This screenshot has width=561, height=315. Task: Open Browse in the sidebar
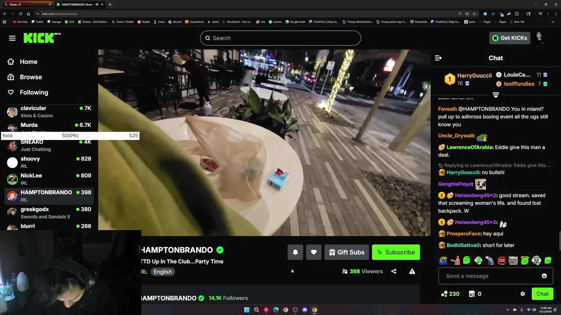point(31,77)
